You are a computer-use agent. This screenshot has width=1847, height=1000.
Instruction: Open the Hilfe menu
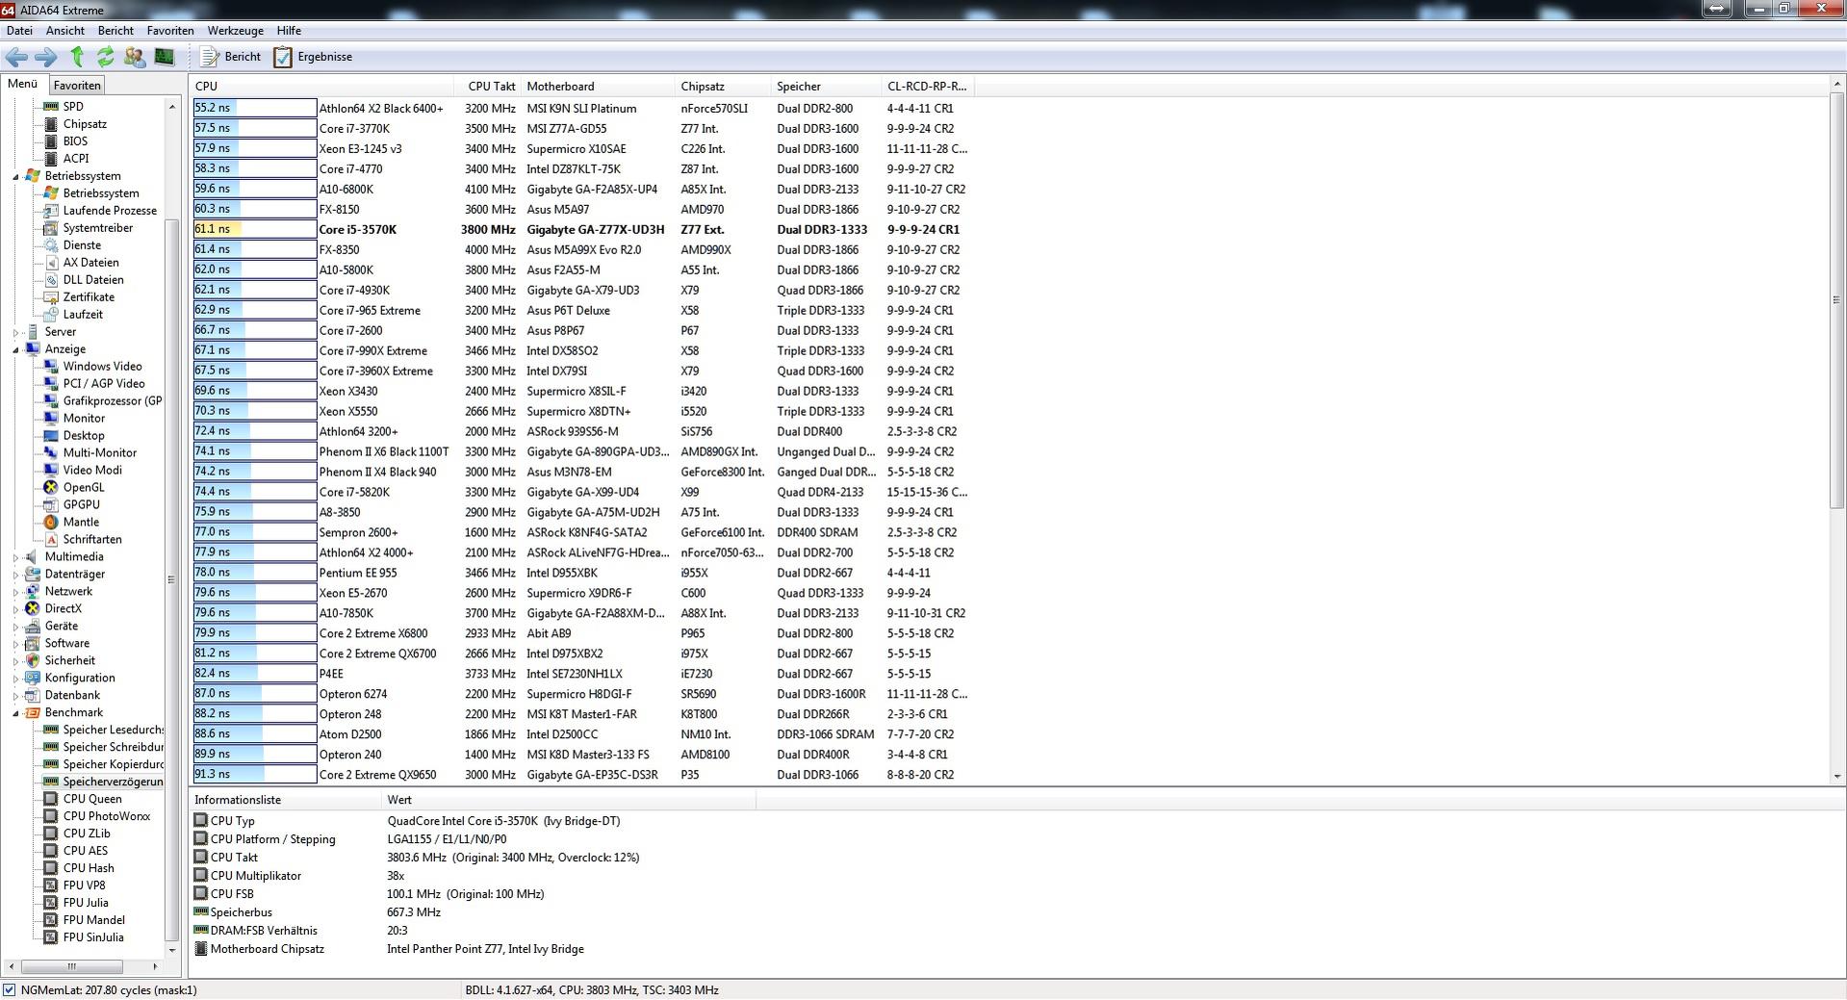pos(289,31)
